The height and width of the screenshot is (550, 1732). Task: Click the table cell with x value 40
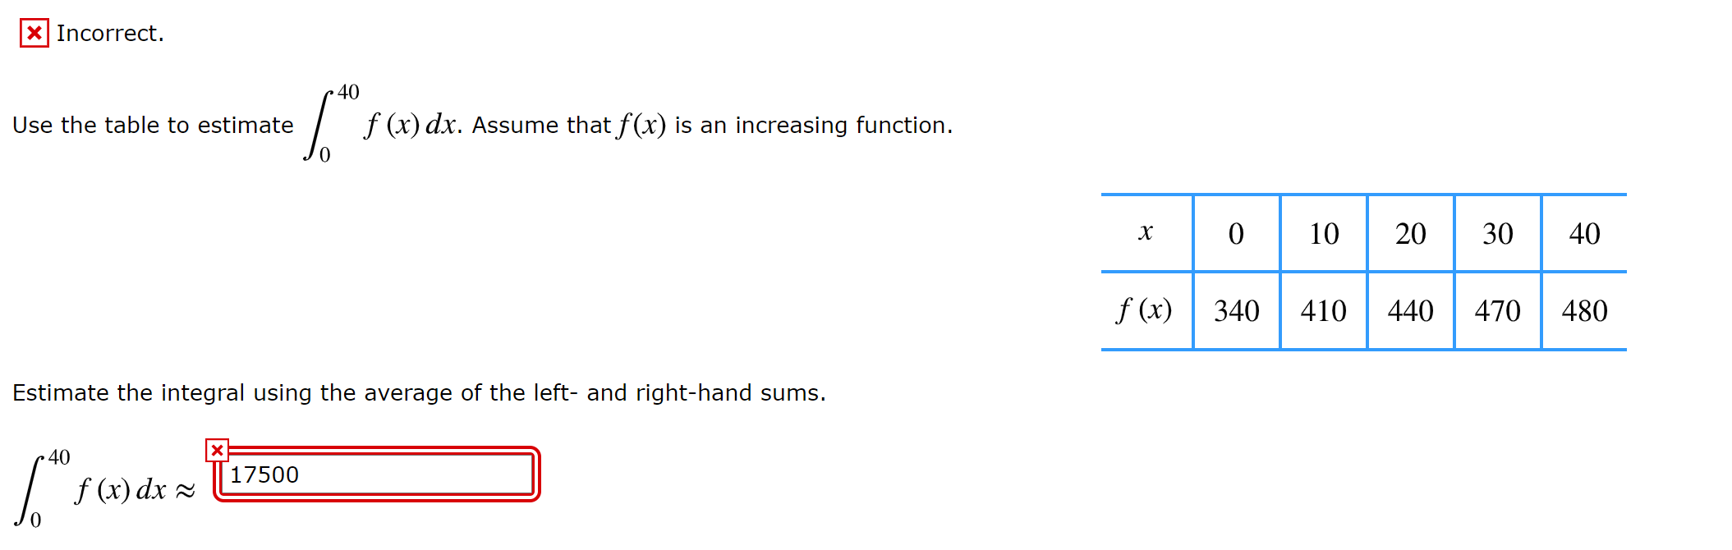point(1584,234)
